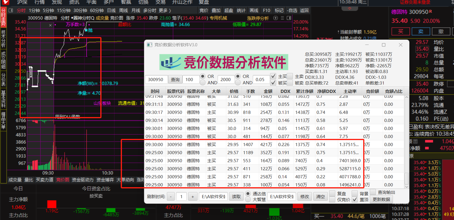Decrease refresh time with the minus button
The height and width of the screenshot is (220, 454).
click(171, 197)
